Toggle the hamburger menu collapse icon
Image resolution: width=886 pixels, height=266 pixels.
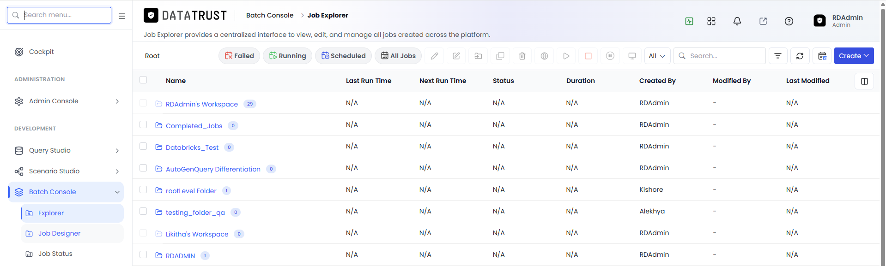(x=122, y=16)
